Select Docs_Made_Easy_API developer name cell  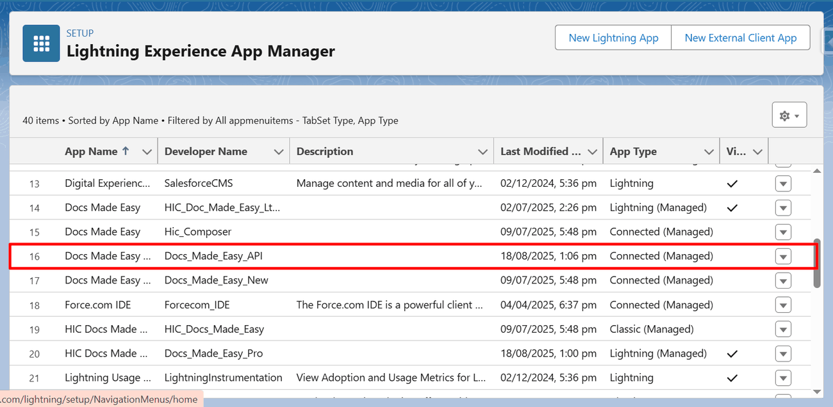[x=213, y=256]
